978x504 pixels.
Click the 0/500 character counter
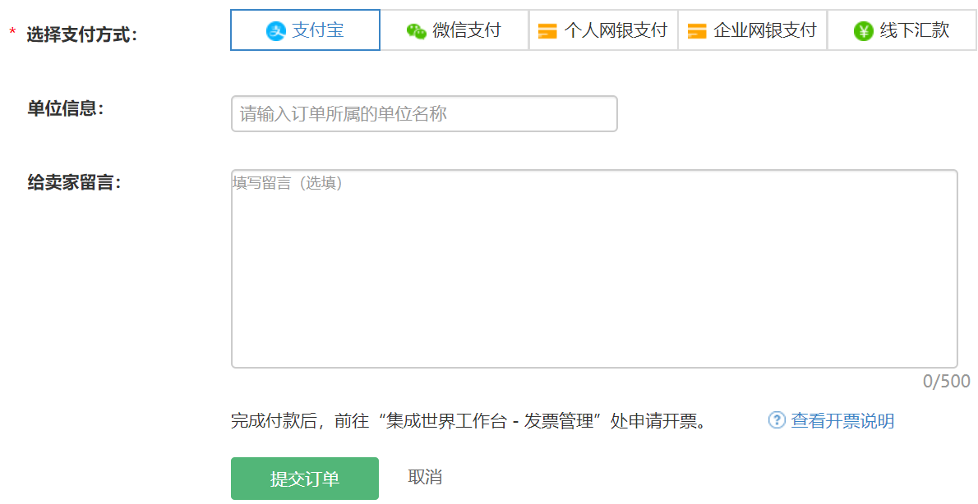point(947,381)
